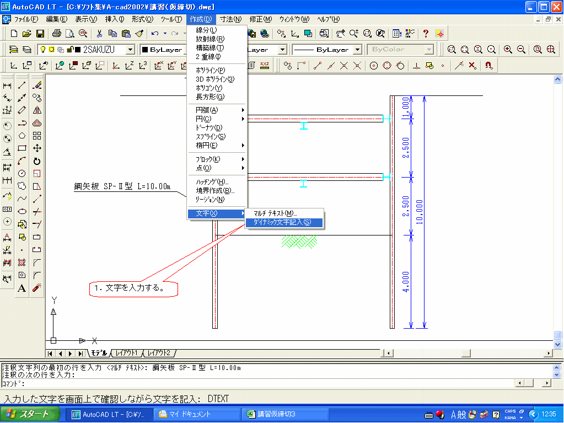The width and height of the screenshot is (564, 423).
Task: Select the Arc draw tool
Action: (x=22, y=161)
